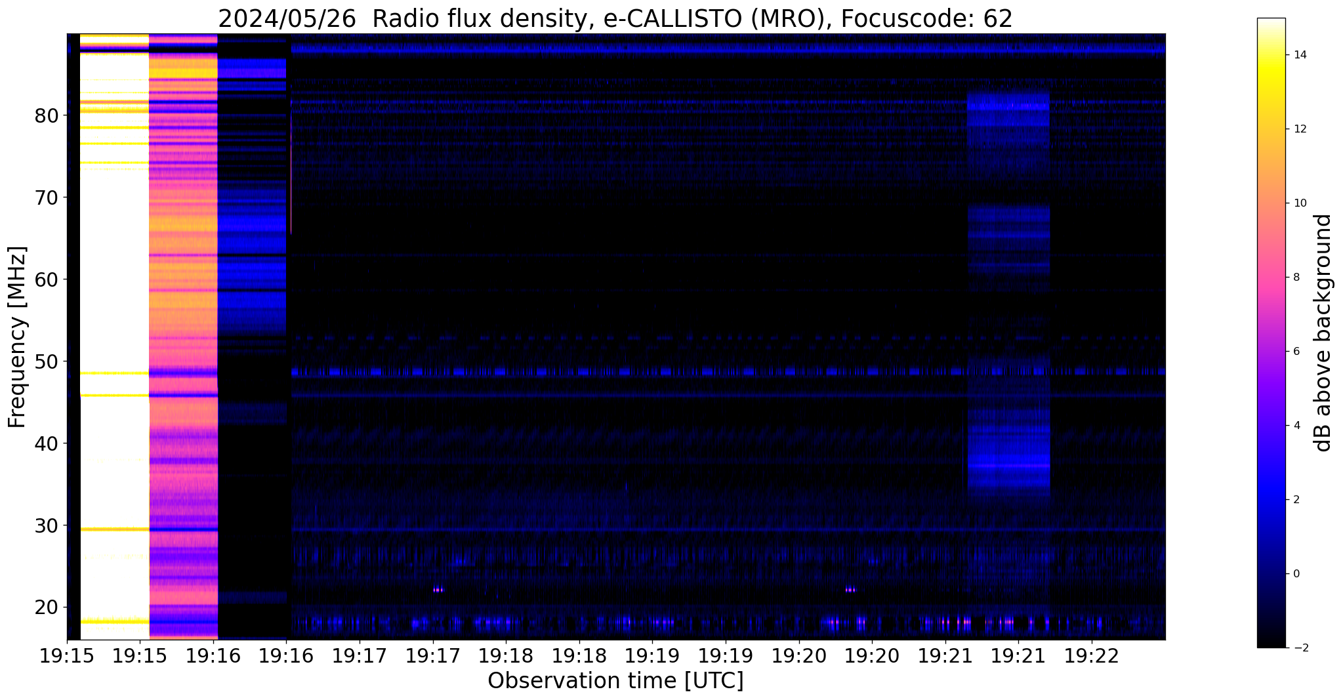Click the colorbar tick label 8
This screenshot has width=1343, height=700.
[x=1296, y=278]
